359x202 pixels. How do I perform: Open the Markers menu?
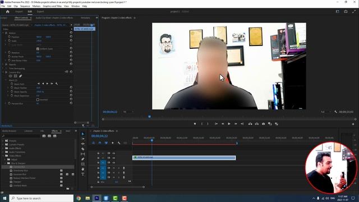[36, 6]
